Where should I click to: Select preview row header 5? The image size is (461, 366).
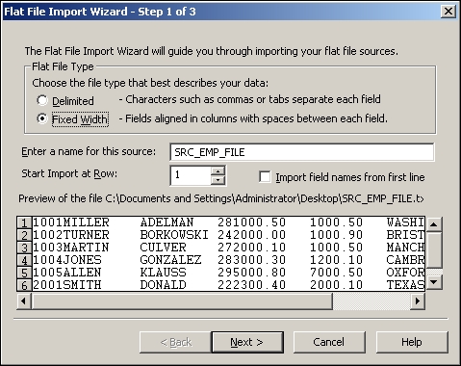[x=24, y=273]
